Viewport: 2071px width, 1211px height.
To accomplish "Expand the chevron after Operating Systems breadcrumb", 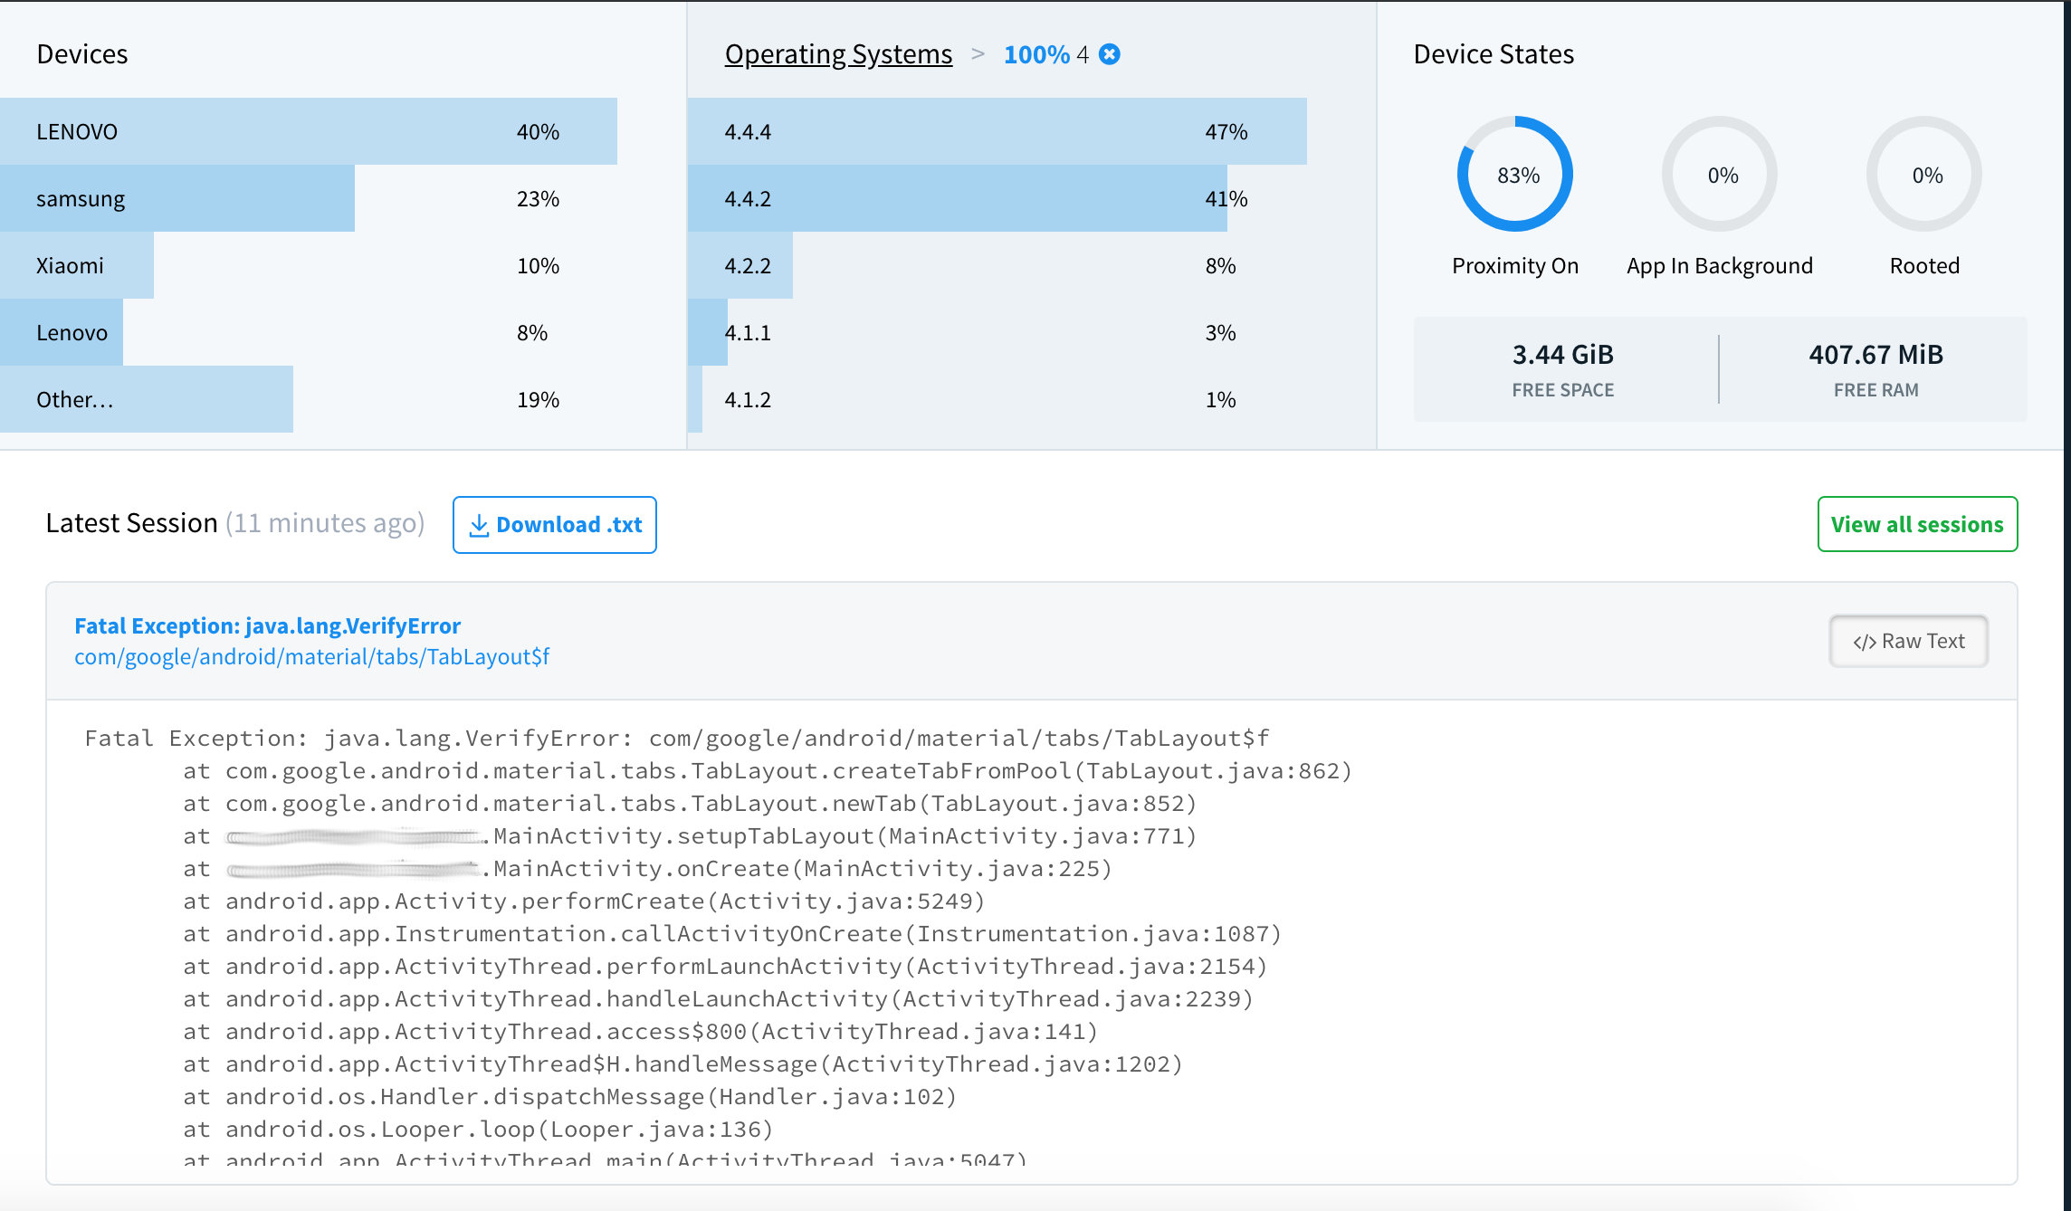I will coord(978,54).
